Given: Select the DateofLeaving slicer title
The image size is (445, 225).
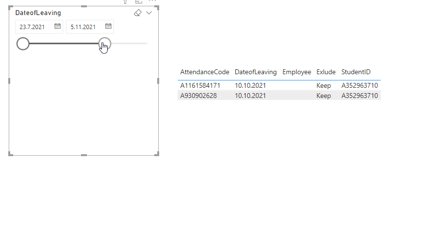Looking at the screenshot, I should coord(38,13).
